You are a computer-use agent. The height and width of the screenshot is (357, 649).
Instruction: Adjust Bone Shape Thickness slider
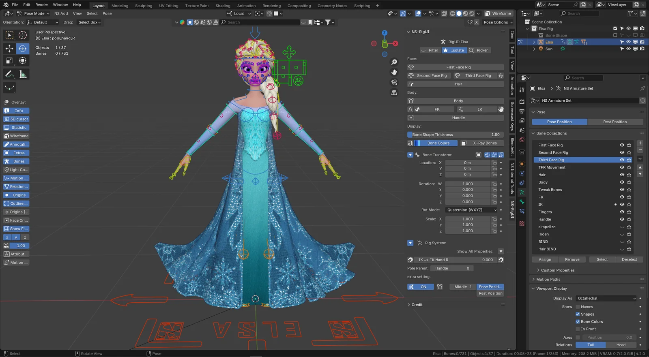click(x=456, y=135)
